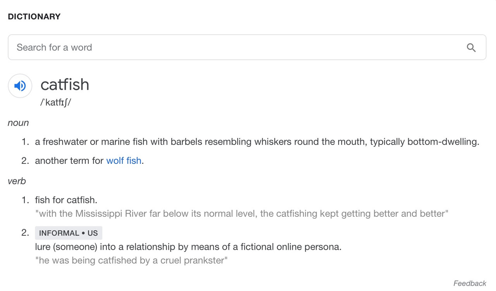Click the freshwater or marine fish definition
The height and width of the screenshot is (291, 496).
point(257,142)
